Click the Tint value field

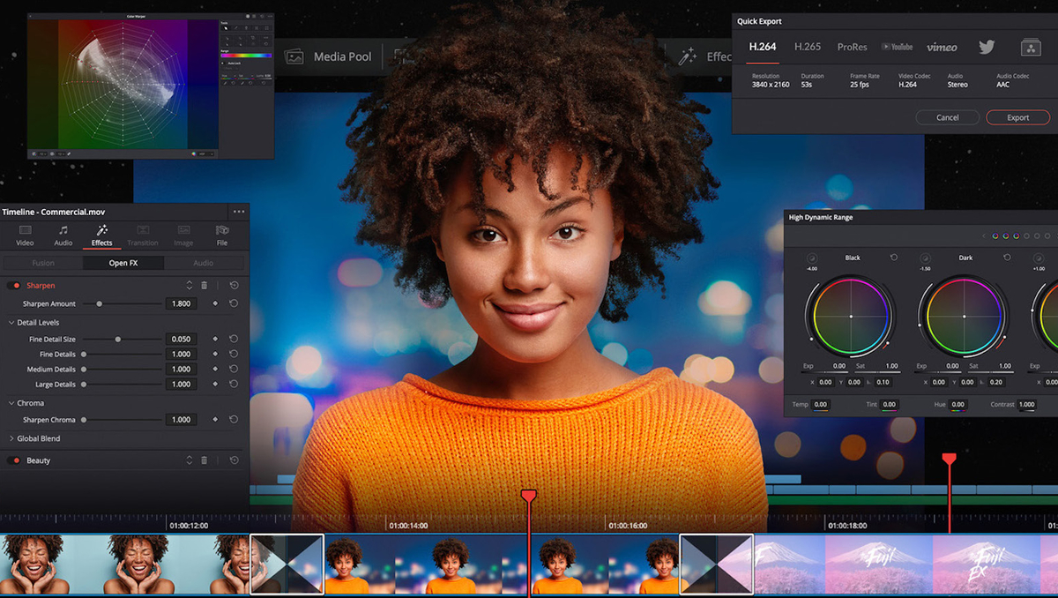(890, 404)
